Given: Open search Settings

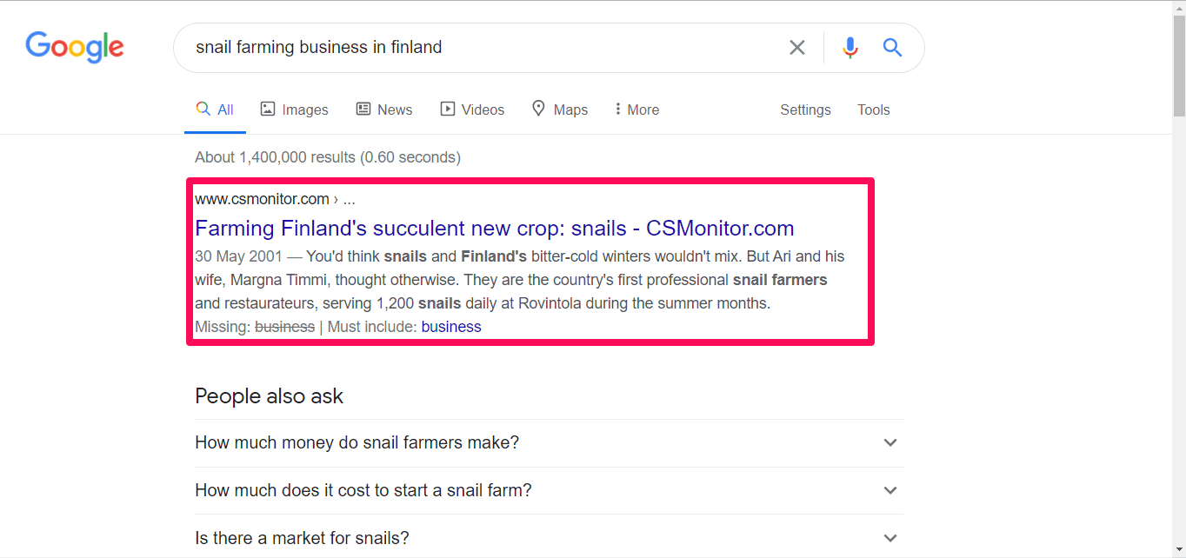Looking at the screenshot, I should [805, 110].
